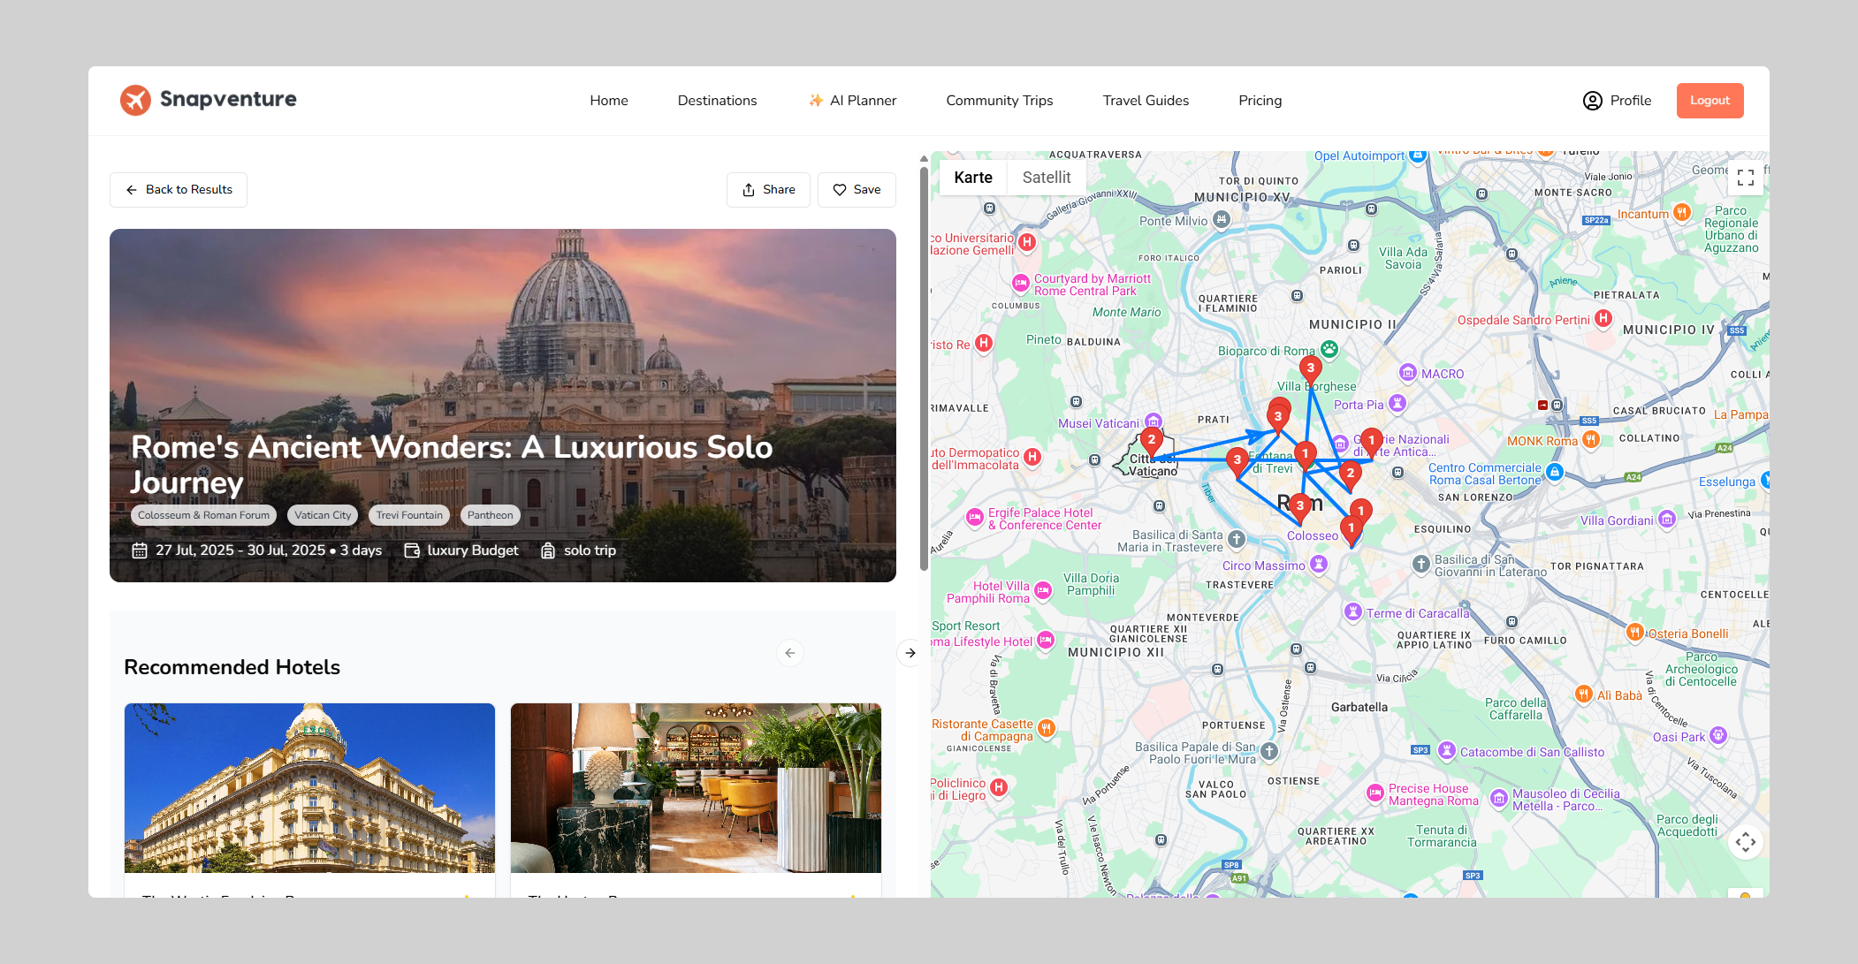The height and width of the screenshot is (964, 1858).
Task: Open Community Trips in navigation
Action: coord(999,101)
